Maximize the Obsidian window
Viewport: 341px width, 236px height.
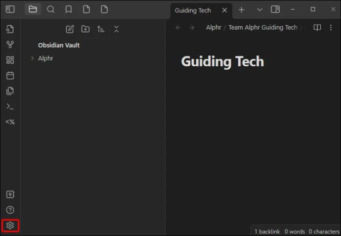point(313,9)
